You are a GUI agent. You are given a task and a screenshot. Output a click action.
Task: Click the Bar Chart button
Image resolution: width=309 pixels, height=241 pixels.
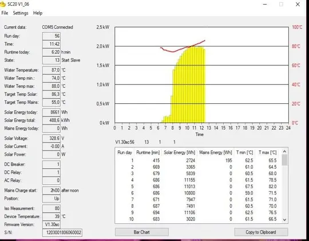pyautogui.click(x=142, y=232)
